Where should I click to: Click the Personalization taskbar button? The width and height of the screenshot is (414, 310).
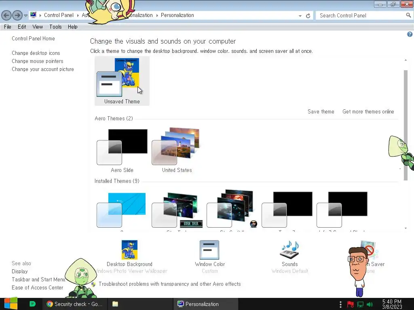pyautogui.click(x=206, y=304)
